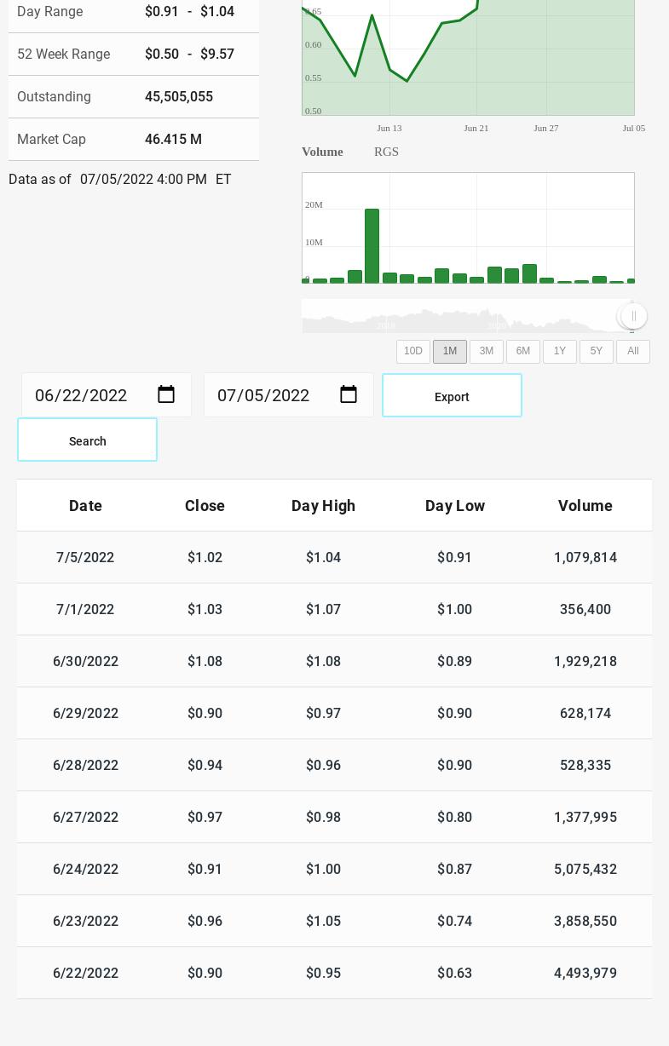Open the start date calendar picker icon
Screen dimensions: 669x1046
166,394
